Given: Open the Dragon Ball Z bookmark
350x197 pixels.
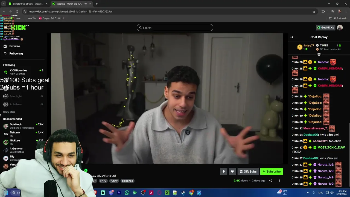Looking at the screenshot, I should pos(51,18).
